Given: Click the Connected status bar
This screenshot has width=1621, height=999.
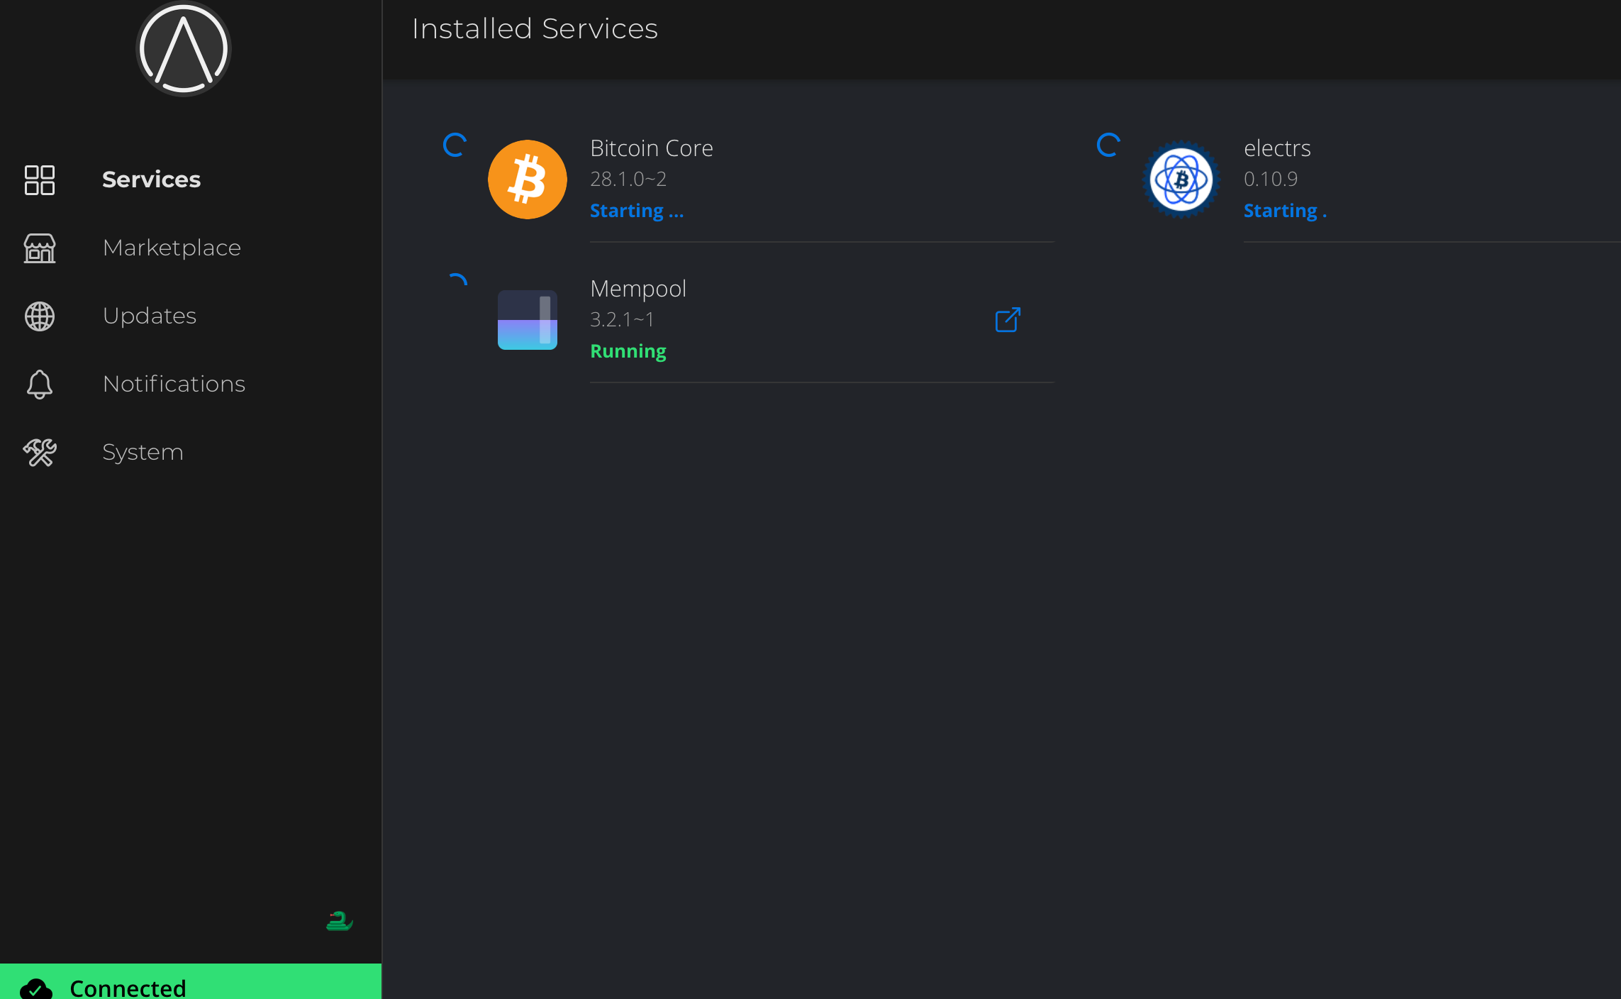Looking at the screenshot, I should click(191, 981).
